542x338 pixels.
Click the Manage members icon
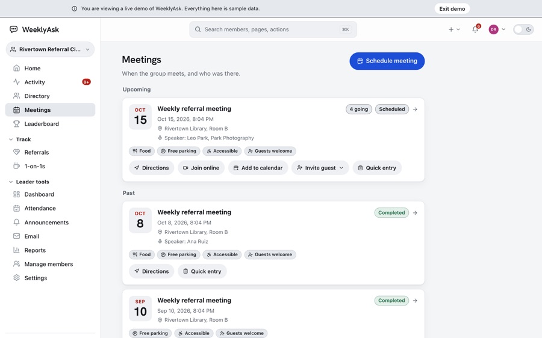point(16,264)
